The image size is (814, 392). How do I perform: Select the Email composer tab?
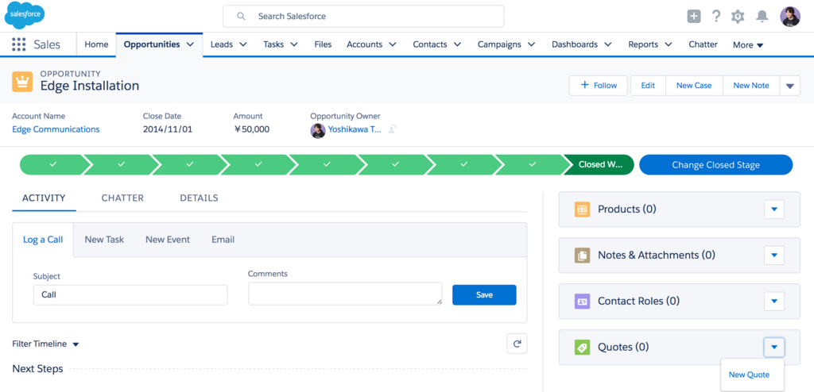[223, 240]
